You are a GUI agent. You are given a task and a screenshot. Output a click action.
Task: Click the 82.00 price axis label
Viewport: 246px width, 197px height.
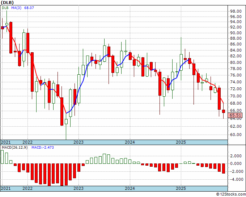[x=236, y=56]
